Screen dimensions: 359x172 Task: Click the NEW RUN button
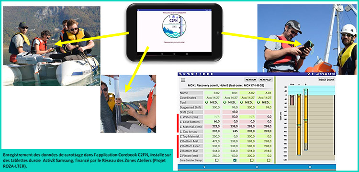(251, 80)
